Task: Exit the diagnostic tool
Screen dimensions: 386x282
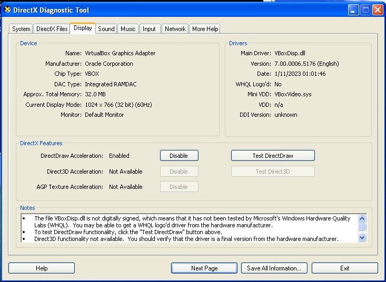Action: pos(344,268)
